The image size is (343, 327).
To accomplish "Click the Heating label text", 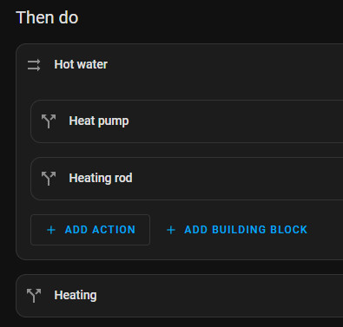I will [x=76, y=296].
